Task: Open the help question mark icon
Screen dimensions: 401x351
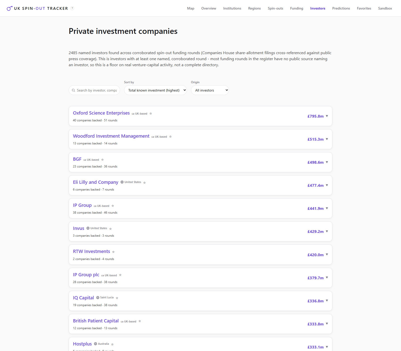Action: [72, 8]
